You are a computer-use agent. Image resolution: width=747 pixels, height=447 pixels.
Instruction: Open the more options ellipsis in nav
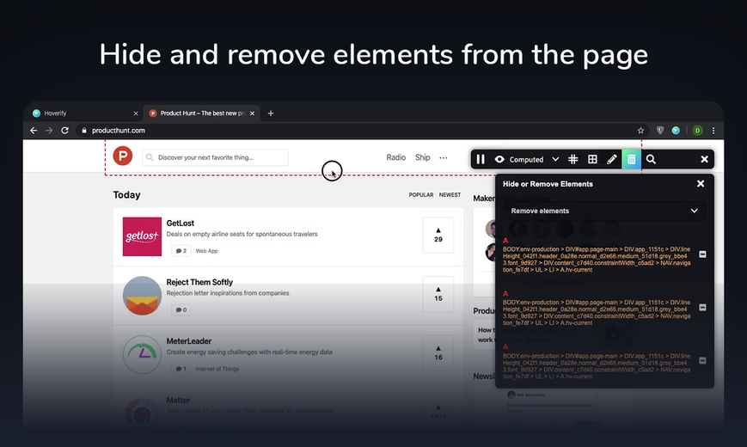(443, 157)
